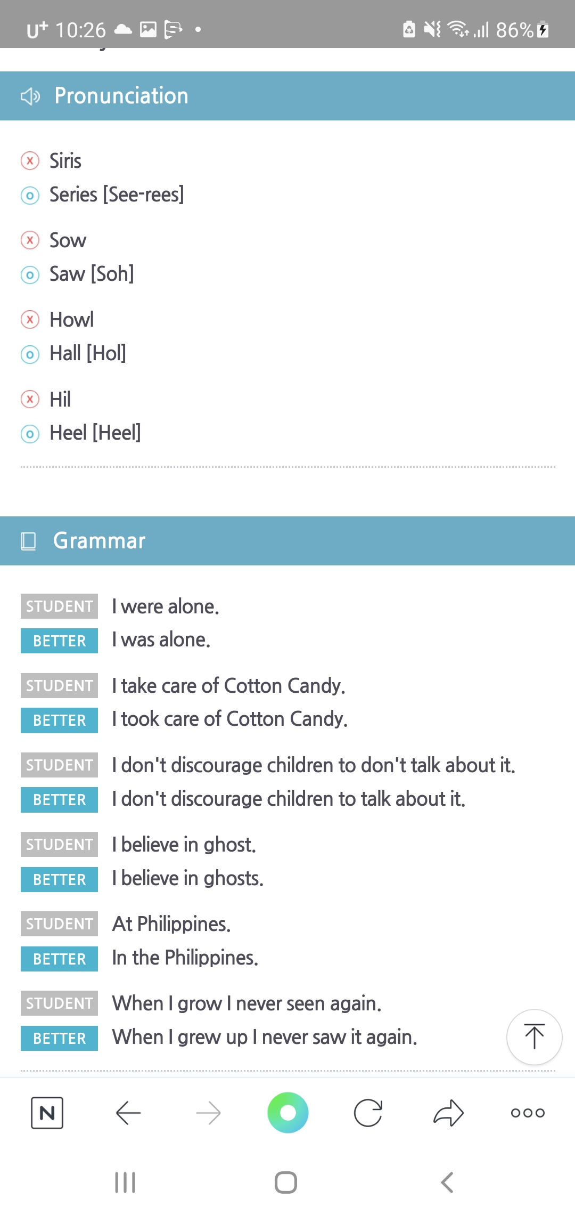575x1215 pixels.
Task: Select the O mark beside Saw [Soh]
Action: pyautogui.click(x=30, y=275)
